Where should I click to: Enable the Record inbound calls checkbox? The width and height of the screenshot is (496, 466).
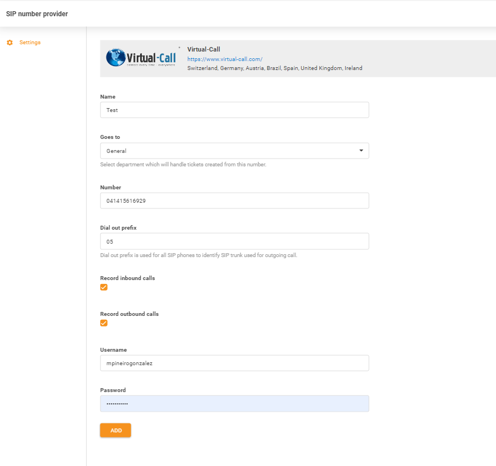click(x=104, y=287)
